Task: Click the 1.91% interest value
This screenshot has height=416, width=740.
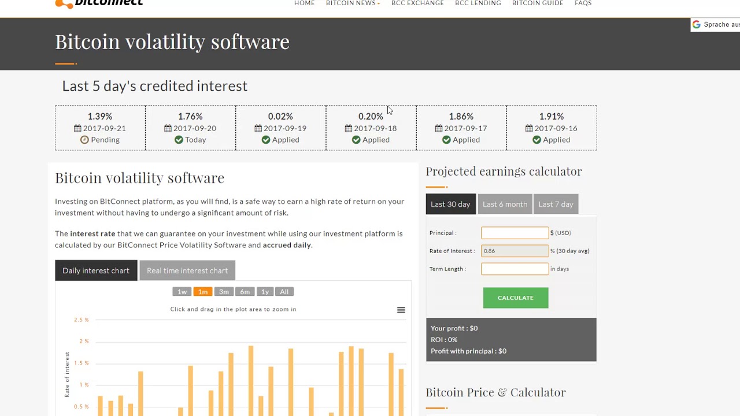Action: click(551, 117)
